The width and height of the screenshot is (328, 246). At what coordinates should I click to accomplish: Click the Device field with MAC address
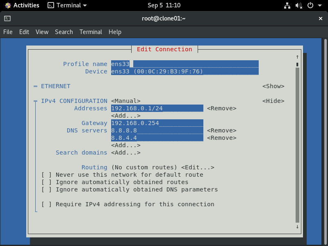pyautogui.click(x=185, y=71)
